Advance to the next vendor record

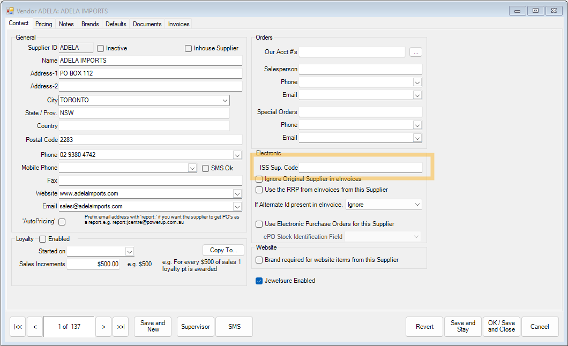coord(103,327)
